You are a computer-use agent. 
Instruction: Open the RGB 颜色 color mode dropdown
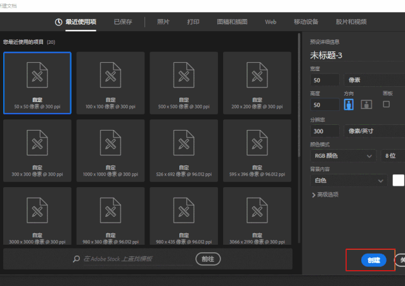344,155
